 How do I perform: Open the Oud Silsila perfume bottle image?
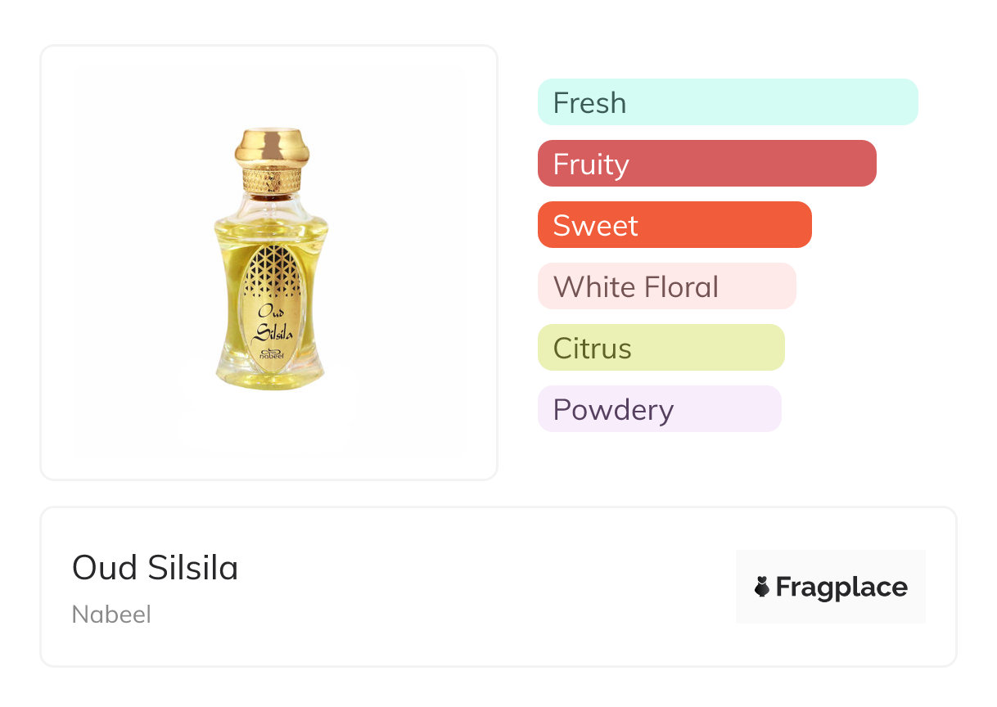(x=270, y=260)
